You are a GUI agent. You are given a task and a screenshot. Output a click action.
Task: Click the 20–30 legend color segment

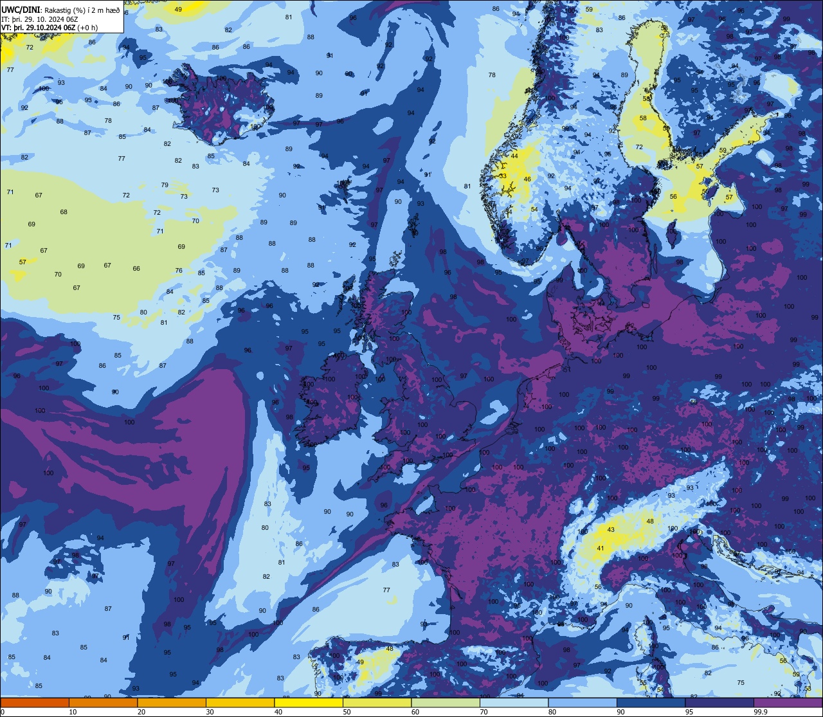click(172, 702)
